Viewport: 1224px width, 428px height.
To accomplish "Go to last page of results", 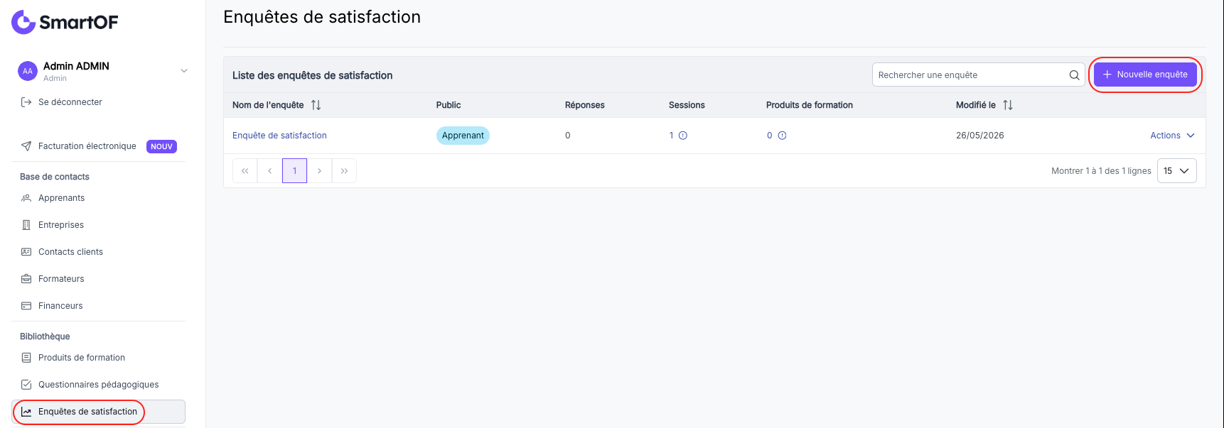I will (344, 171).
